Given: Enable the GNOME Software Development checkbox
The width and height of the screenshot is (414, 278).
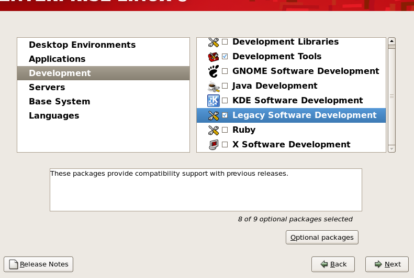Looking at the screenshot, I should coord(225,71).
